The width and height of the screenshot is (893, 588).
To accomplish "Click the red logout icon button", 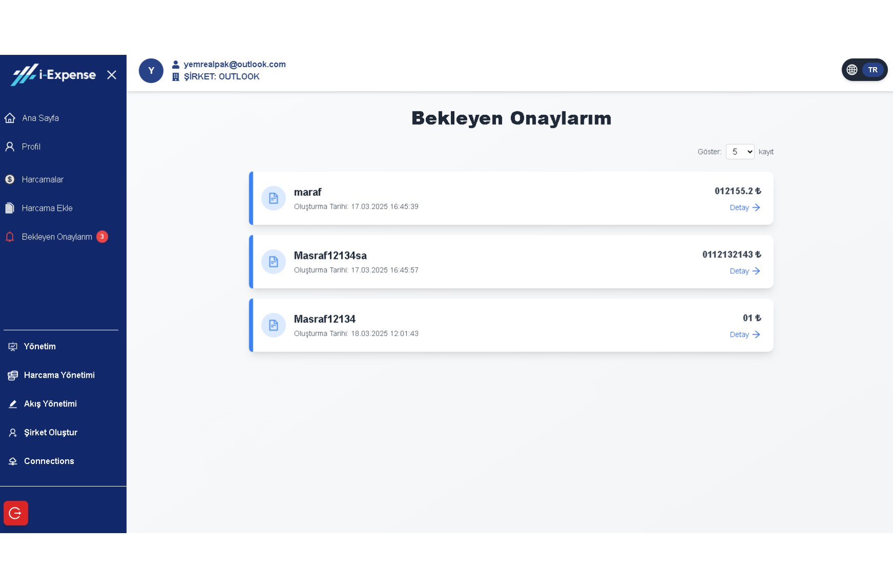I will click(16, 513).
